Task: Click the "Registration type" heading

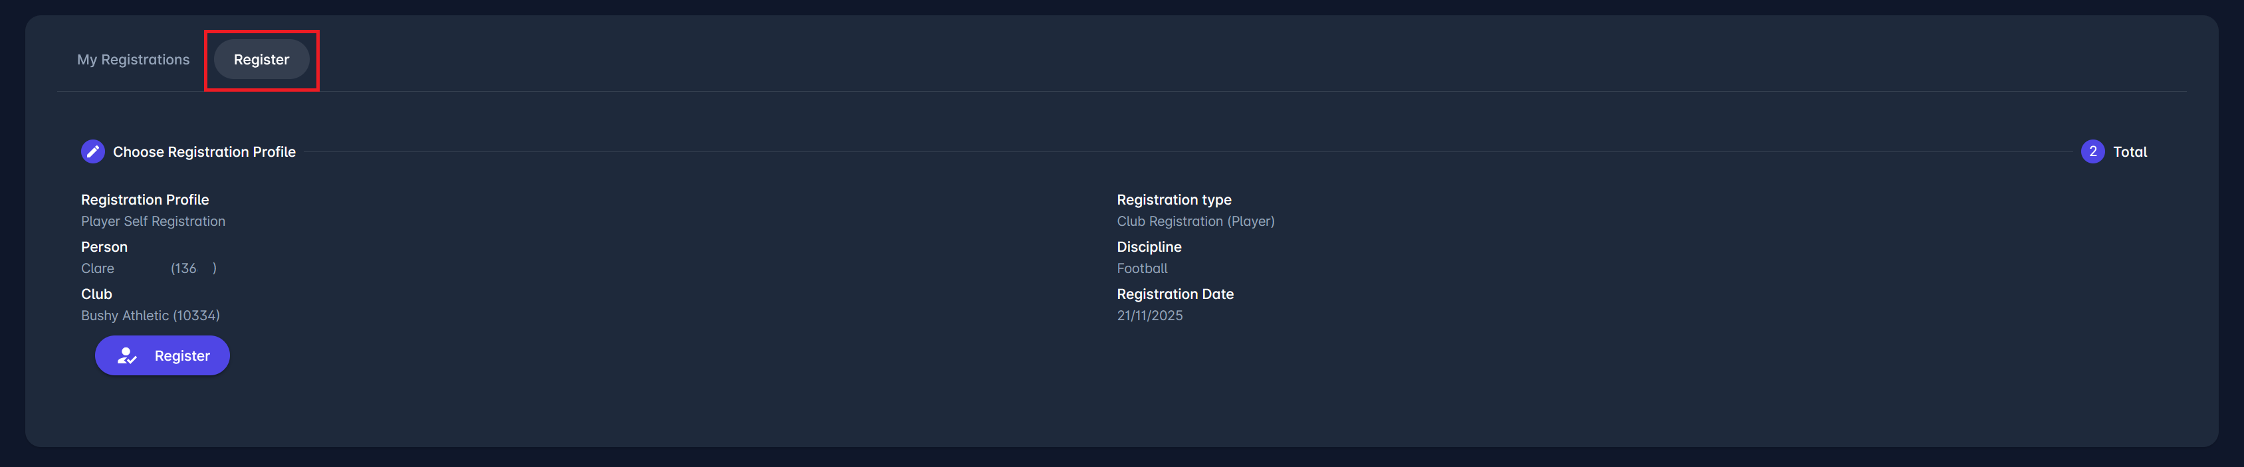Action: point(1175,199)
